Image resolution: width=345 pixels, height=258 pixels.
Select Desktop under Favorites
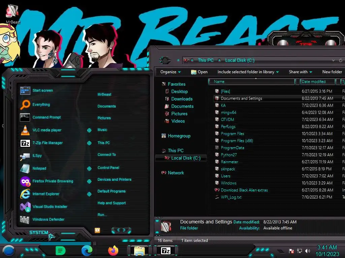(x=177, y=91)
